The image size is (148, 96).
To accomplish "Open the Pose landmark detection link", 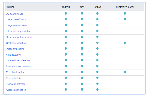I will point(19,66).
